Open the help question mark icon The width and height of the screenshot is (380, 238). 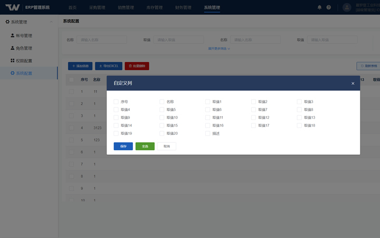click(329, 7)
